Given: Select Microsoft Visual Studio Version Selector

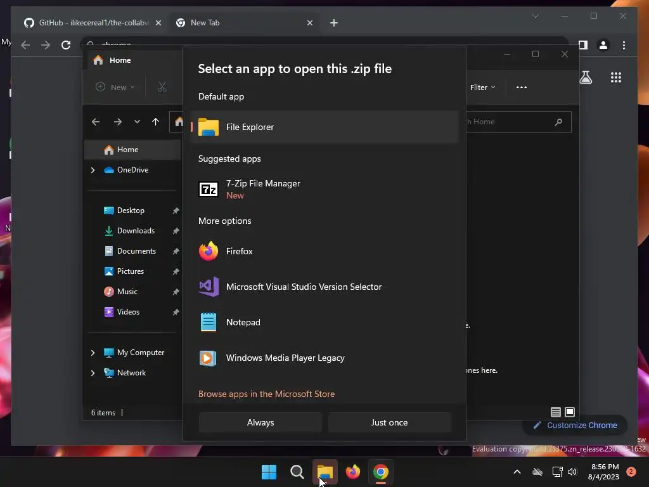Looking at the screenshot, I should point(325,287).
